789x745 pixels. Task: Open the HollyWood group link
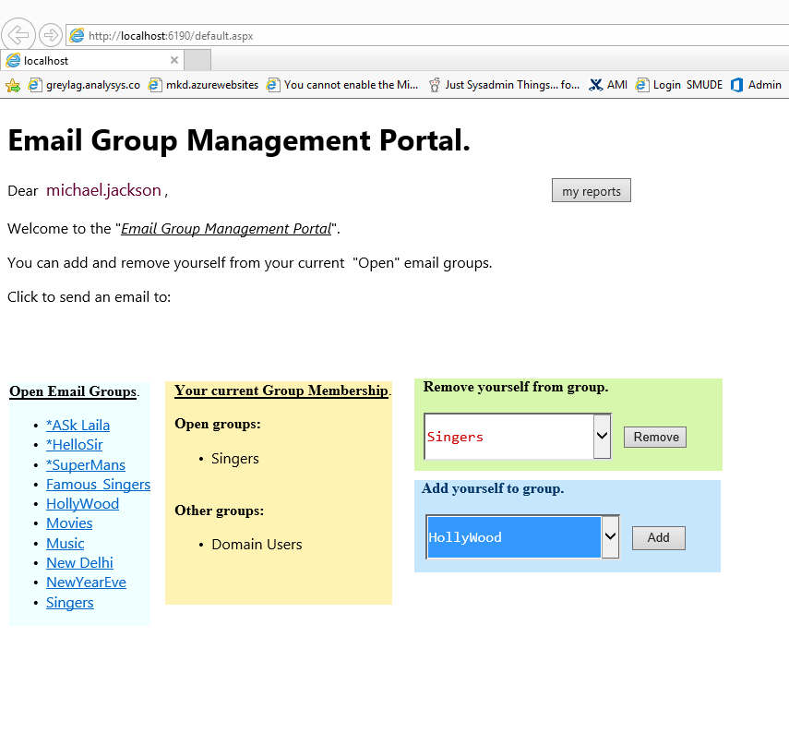pos(82,504)
